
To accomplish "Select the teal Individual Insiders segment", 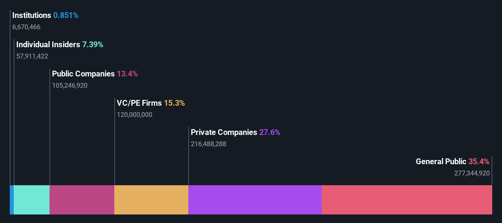I will (x=32, y=200).
